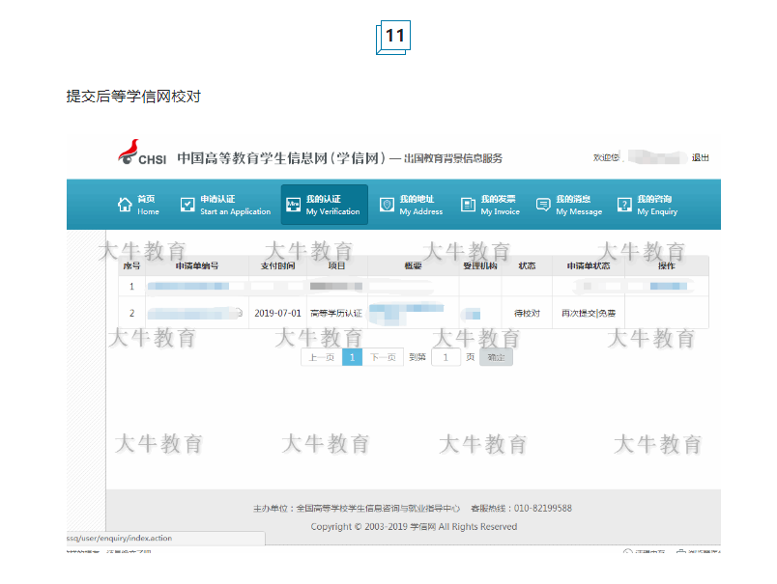
Task: Click the 2019-07-01 payment date cell
Action: [277, 313]
